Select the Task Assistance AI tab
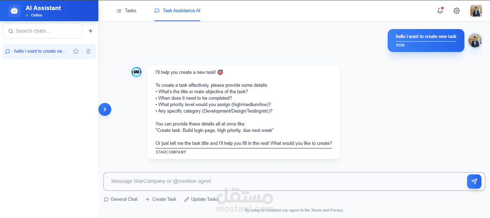Viewport: 490px width, 218px height. 177,11
